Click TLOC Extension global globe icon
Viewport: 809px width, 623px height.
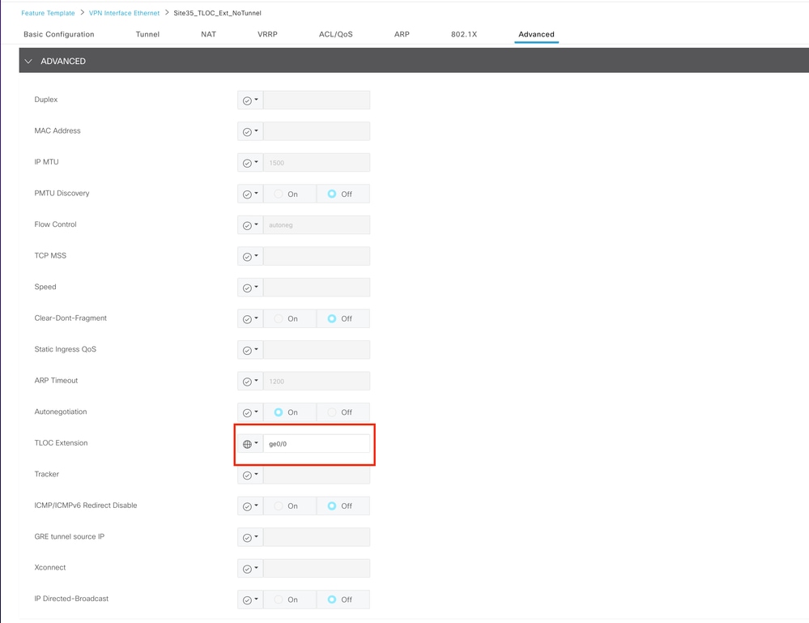tap(247, 444)
